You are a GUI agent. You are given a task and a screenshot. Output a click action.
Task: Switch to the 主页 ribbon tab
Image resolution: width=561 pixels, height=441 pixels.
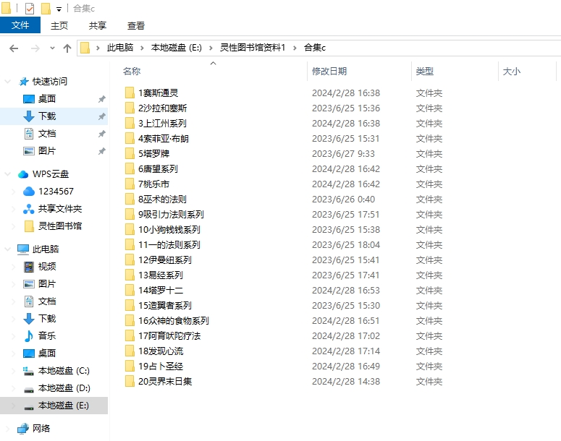tap(59, 26)
